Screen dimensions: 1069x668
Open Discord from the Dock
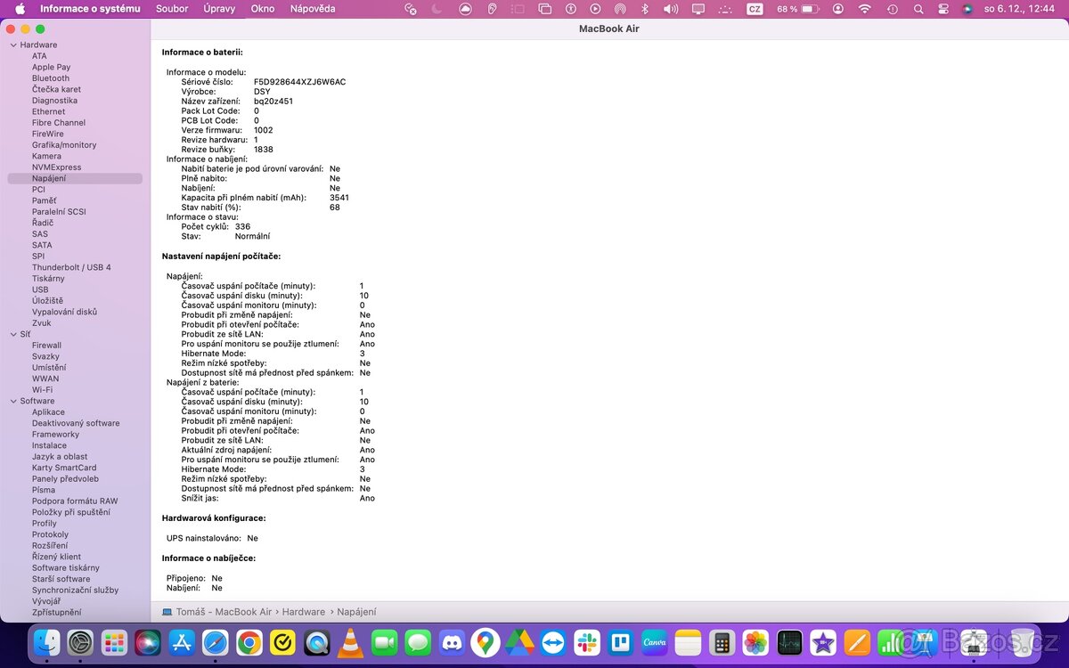(x=453, y=642)
